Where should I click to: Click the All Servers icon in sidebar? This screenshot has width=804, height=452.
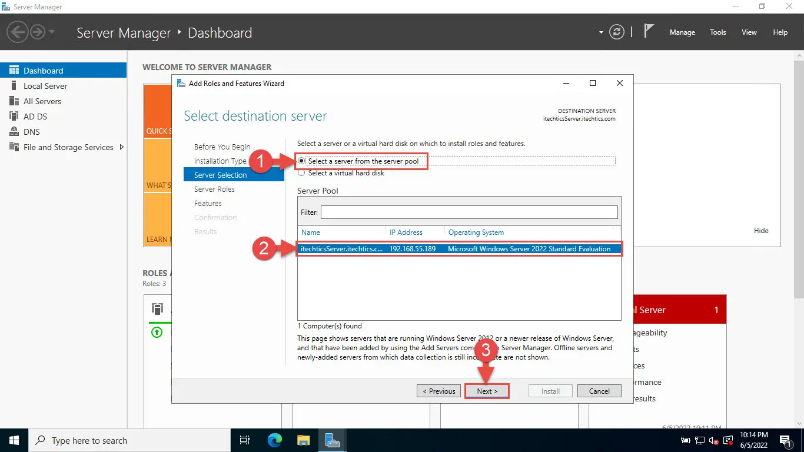point(14,101)
